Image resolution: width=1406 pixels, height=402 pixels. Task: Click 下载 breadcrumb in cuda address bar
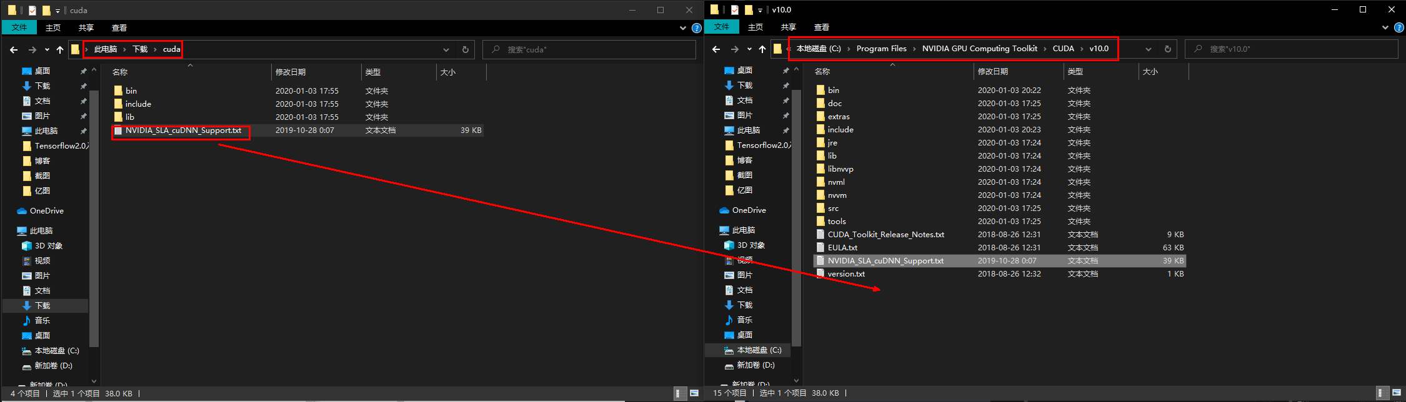click(x=140, y=49)
